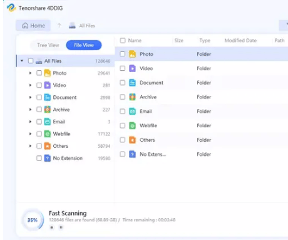The height and width of the screenshot is (240, 288).
Task: Click the up-arrow navigation icon
Action: [x=59, y=26]
